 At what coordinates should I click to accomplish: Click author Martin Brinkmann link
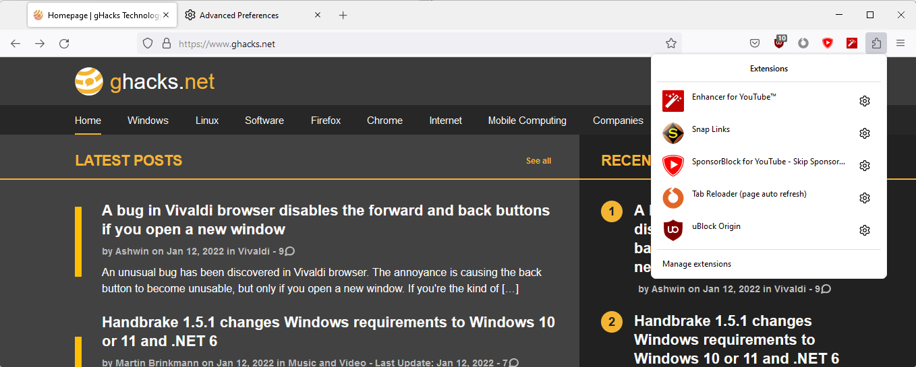pos(157,363)
